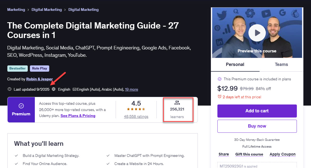This screenshot has height=168, width=311.
Task: Click the Premium purple badge panel
Action: coord(21,110)
